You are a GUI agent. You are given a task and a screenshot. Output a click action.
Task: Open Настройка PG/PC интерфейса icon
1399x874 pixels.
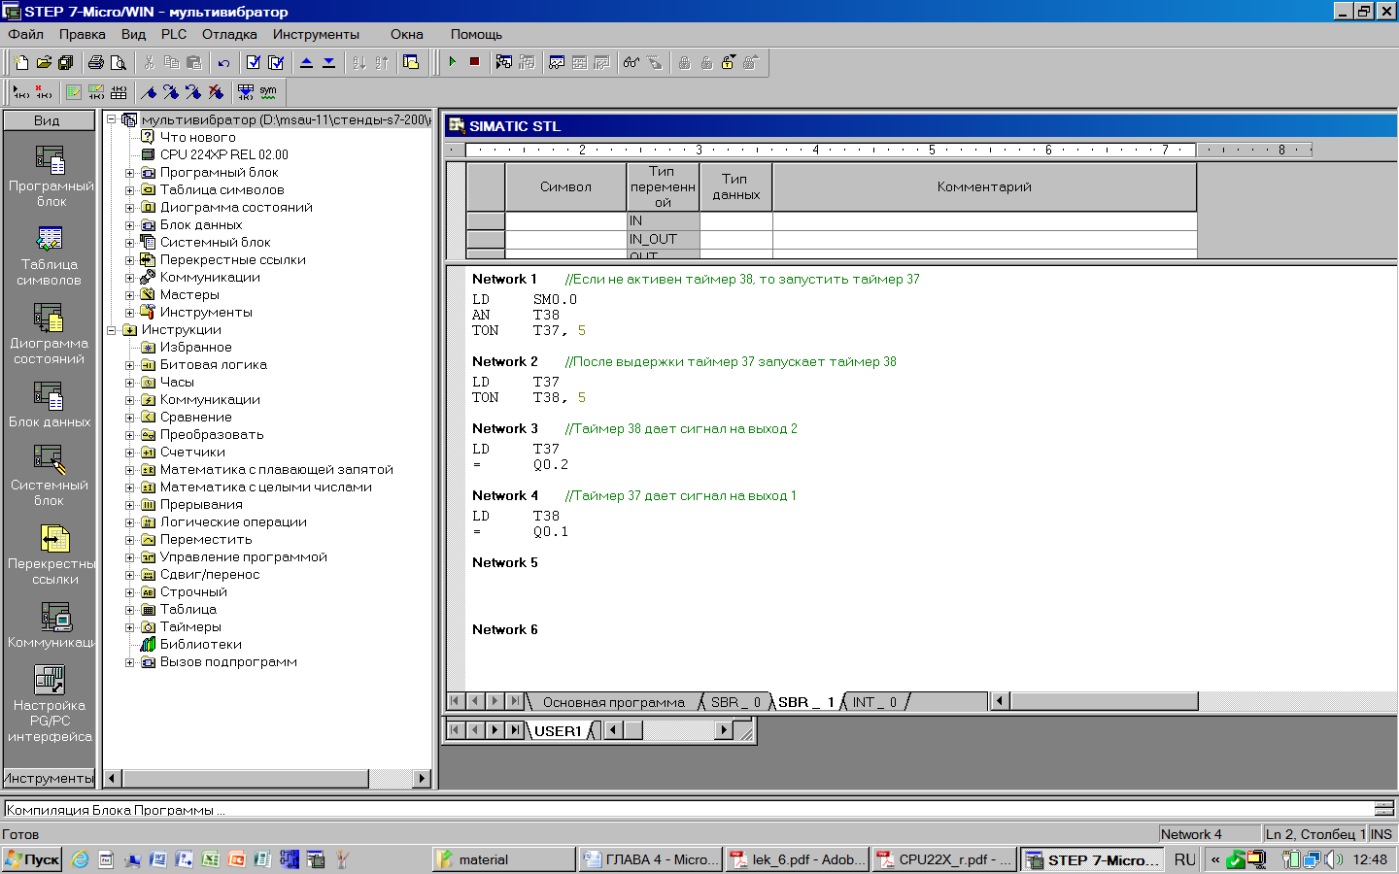(50, 704)
